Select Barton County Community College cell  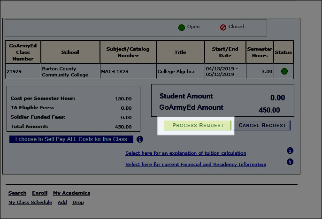click(x=70, y=71)
